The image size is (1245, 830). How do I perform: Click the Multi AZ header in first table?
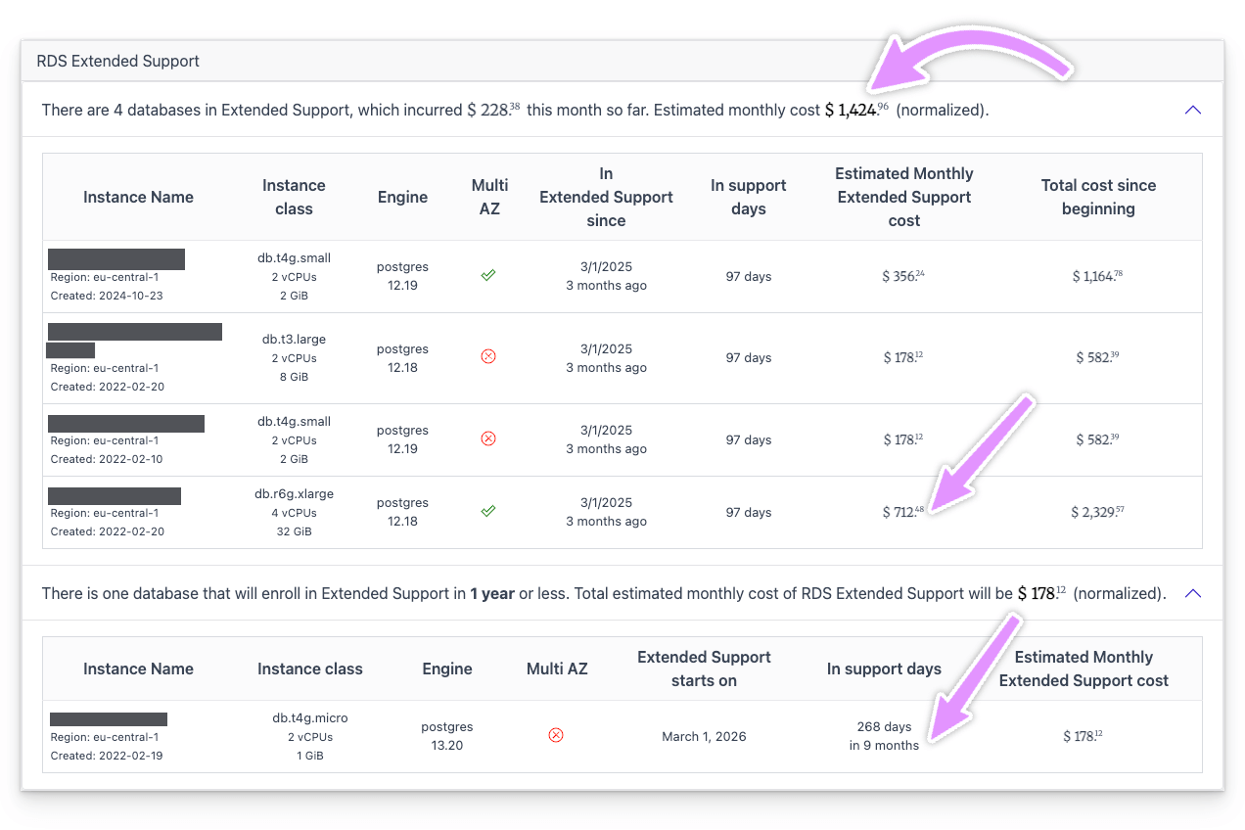point(489,197)
